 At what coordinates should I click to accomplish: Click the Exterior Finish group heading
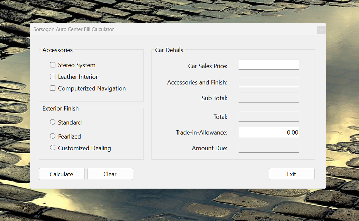[x=60, y=108]
